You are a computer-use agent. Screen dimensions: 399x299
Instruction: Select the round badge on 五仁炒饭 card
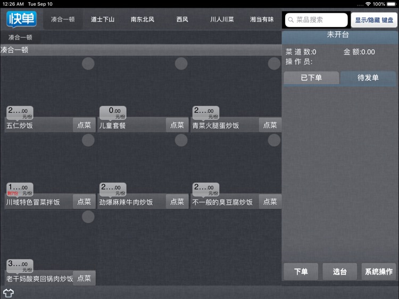coord(88,64)
